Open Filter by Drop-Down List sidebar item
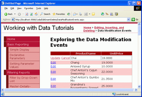Screen dimensions: 142x97 [24, 79]
